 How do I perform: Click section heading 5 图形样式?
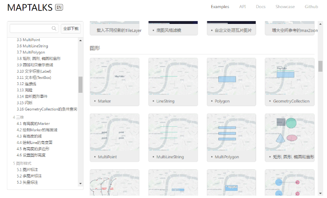coord(22,163)
